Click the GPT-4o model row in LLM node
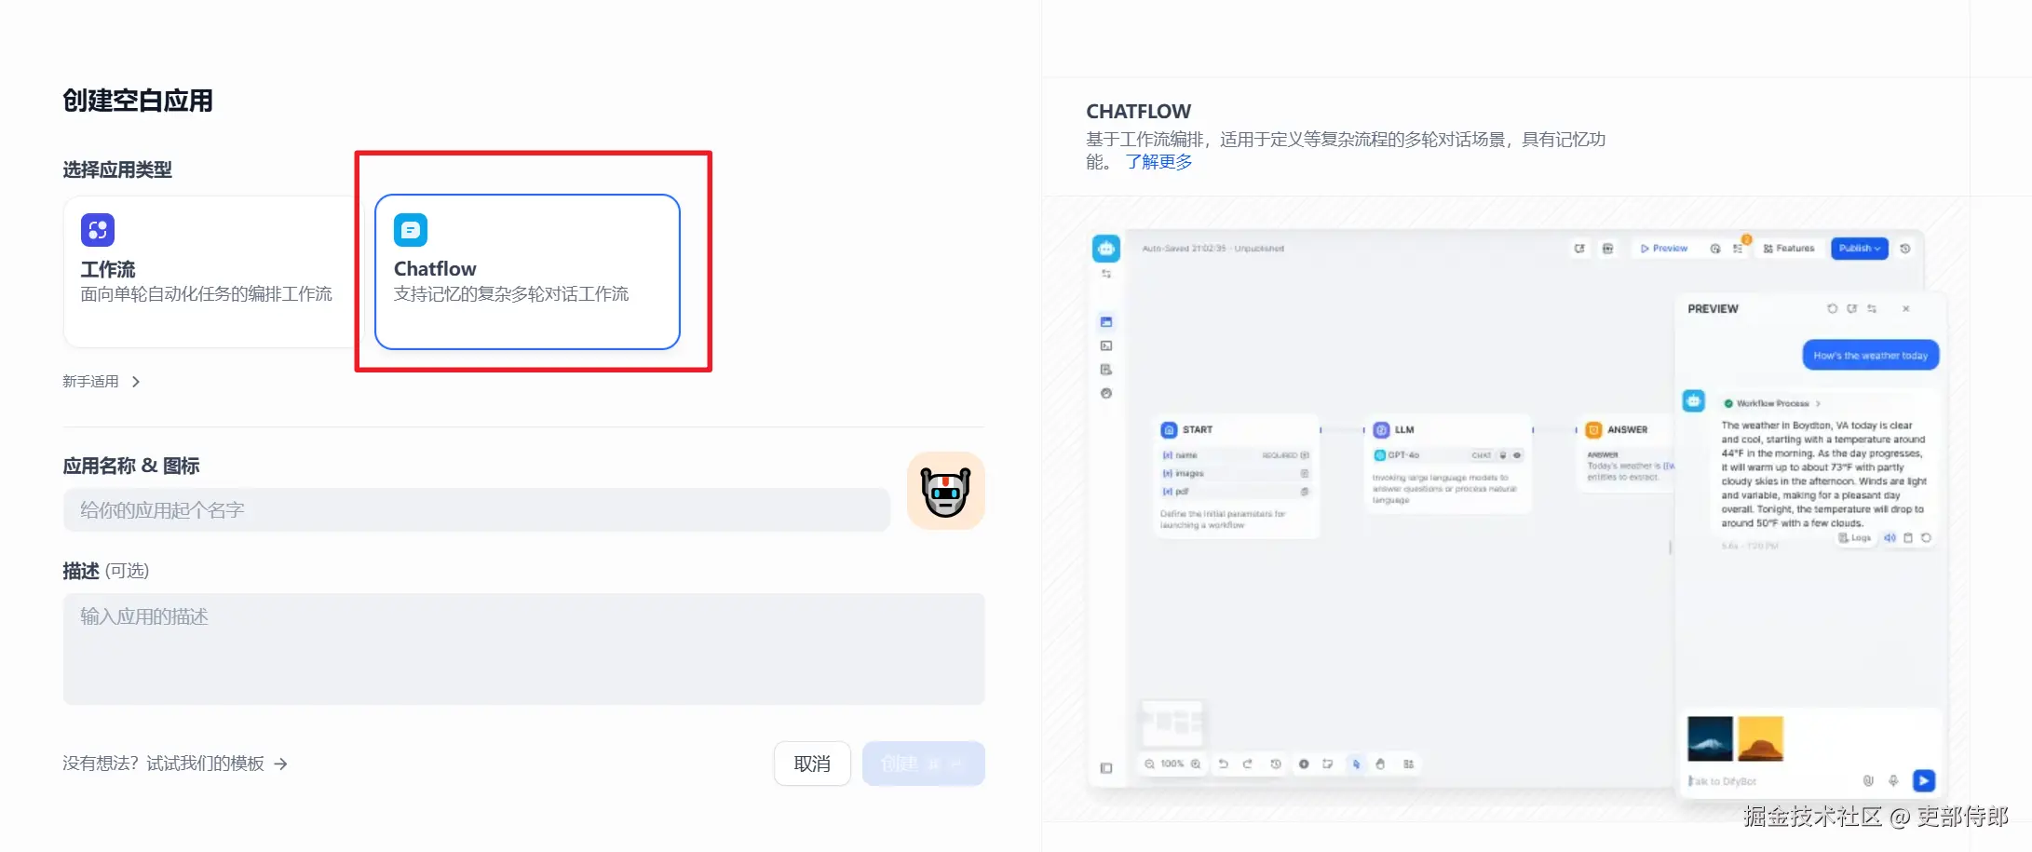 [x=1448, y=455]
